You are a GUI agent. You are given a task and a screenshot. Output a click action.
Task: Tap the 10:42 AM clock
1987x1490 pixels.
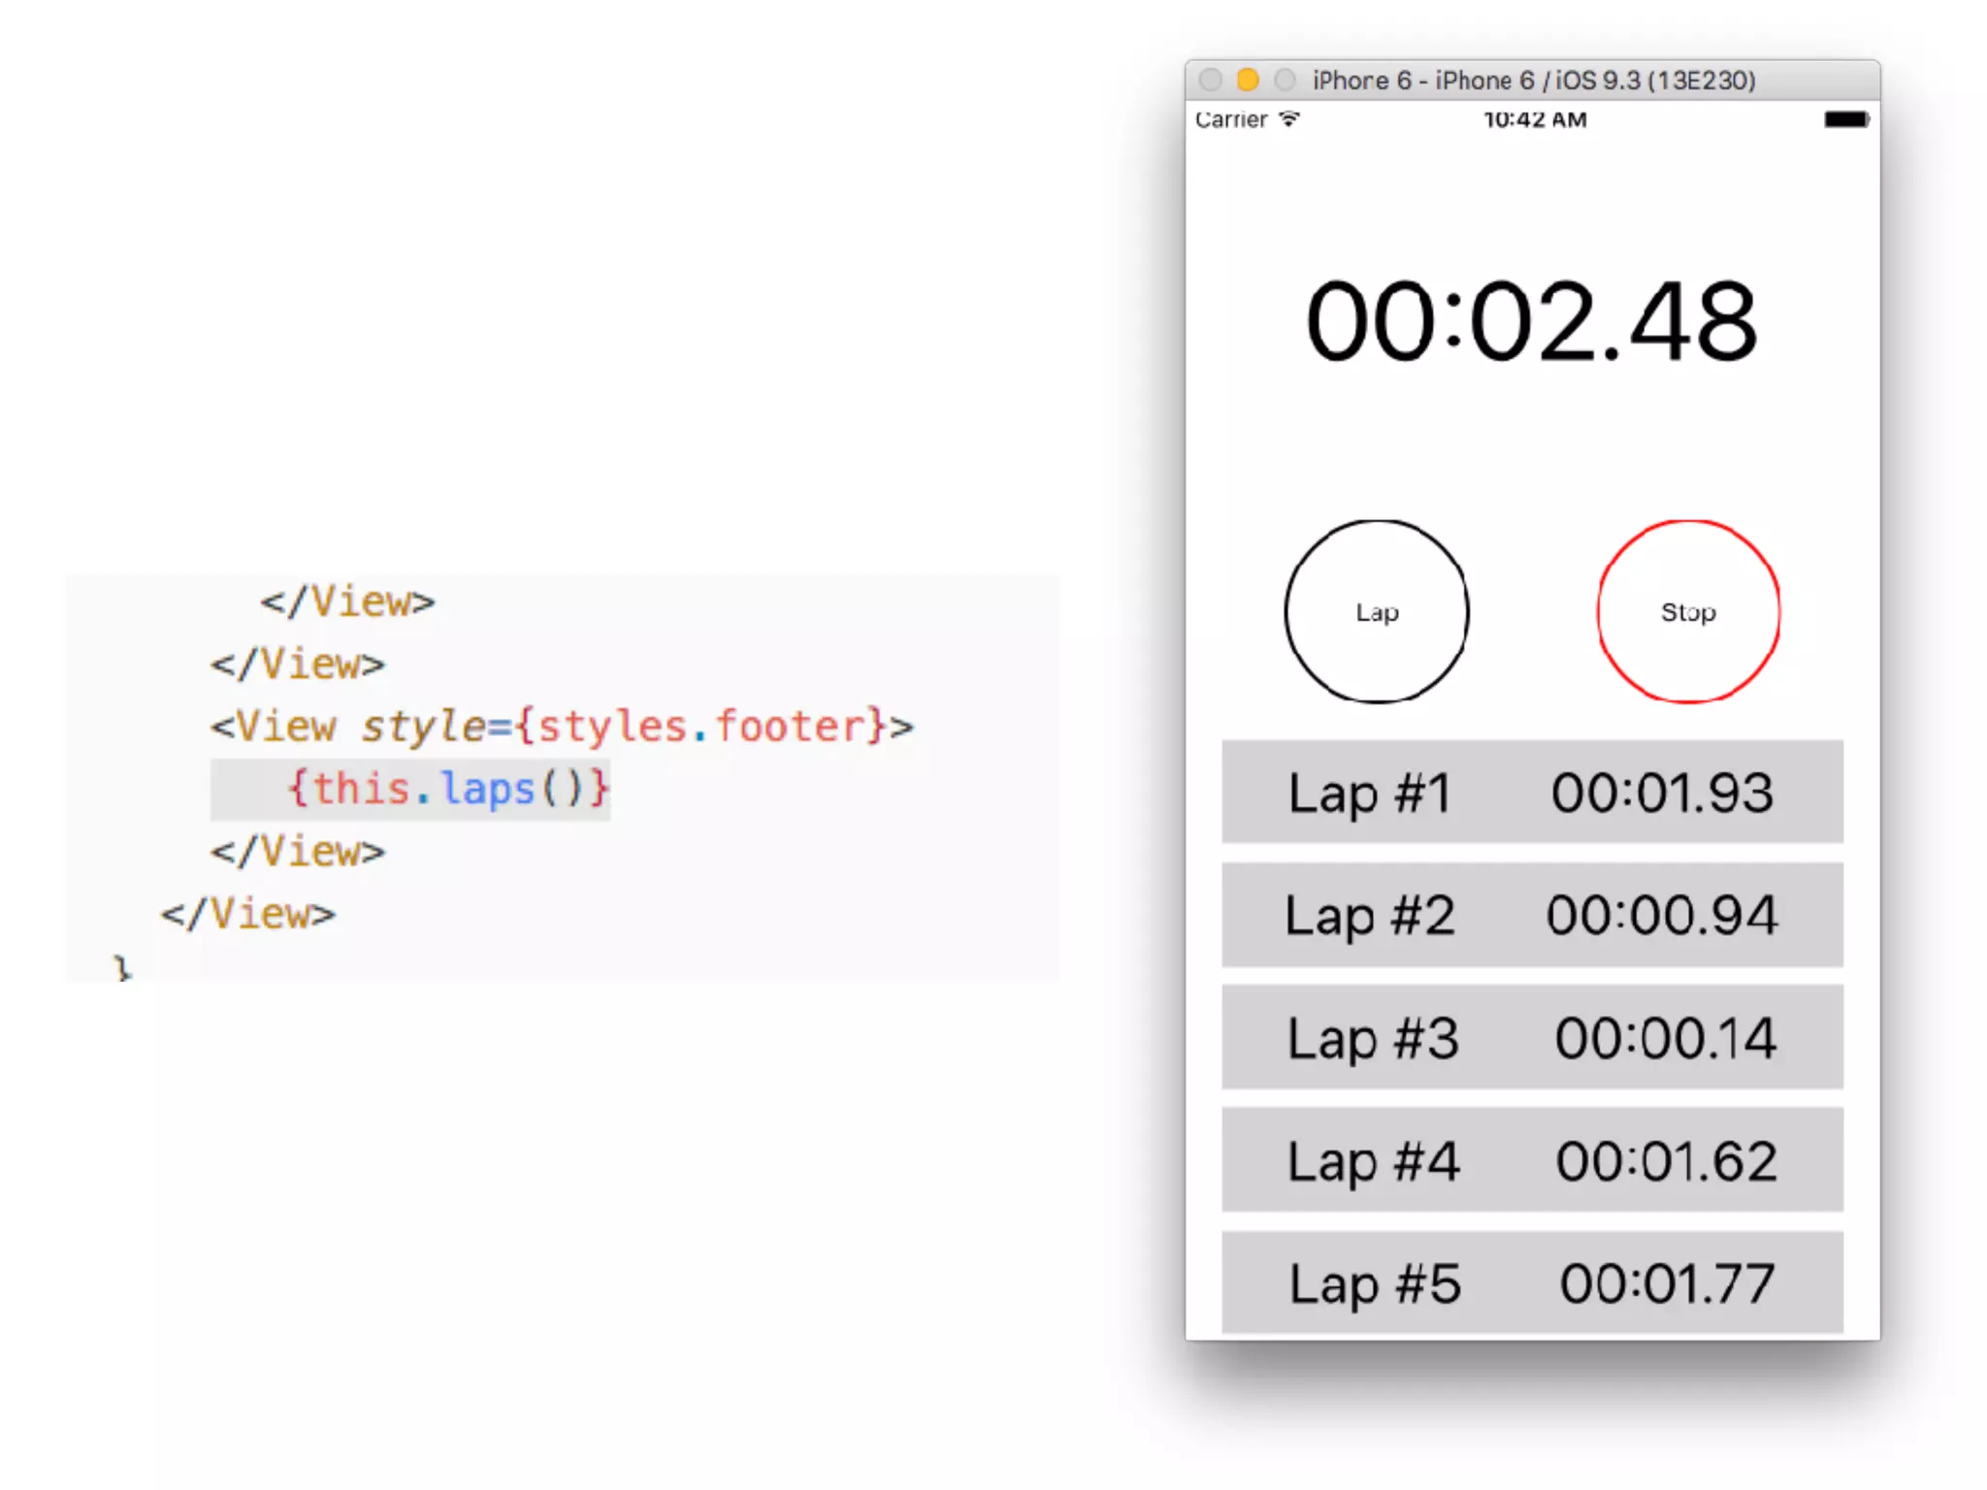click(x=1535, y=119)
